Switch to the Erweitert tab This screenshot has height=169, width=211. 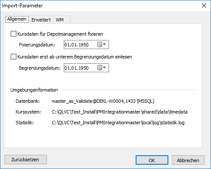41,20
